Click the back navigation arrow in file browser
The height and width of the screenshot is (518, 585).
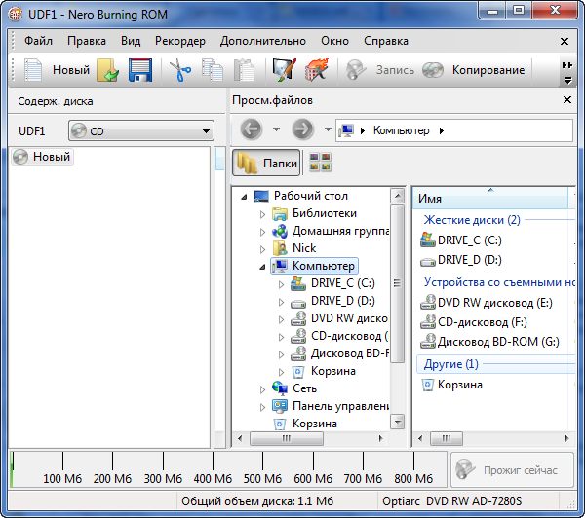251,130
